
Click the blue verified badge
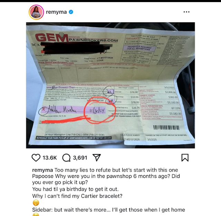click(71, 12)
